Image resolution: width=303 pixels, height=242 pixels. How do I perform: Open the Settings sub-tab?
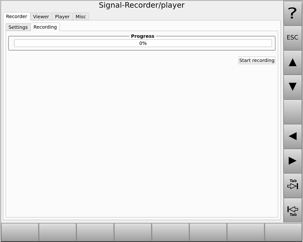coord(18,27)
